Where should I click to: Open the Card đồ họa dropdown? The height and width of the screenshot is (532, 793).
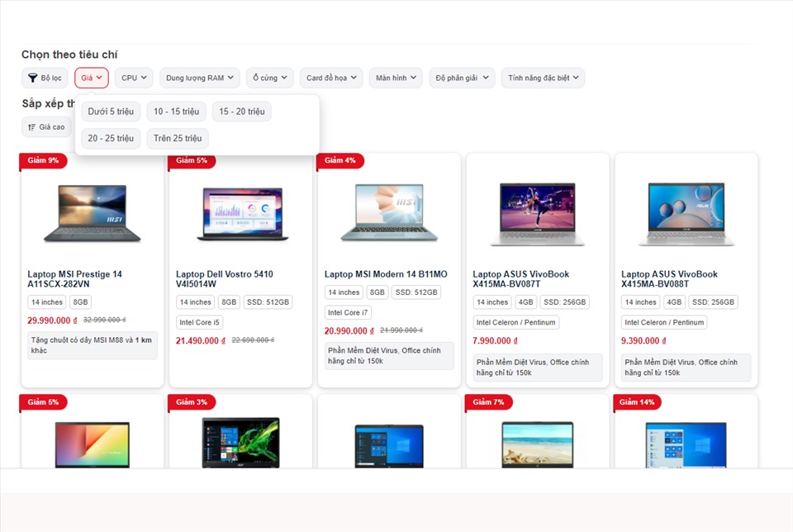click(331, 78)
